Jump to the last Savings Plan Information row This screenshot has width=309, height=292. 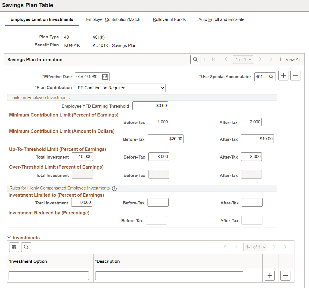click(x=272, y=59)
